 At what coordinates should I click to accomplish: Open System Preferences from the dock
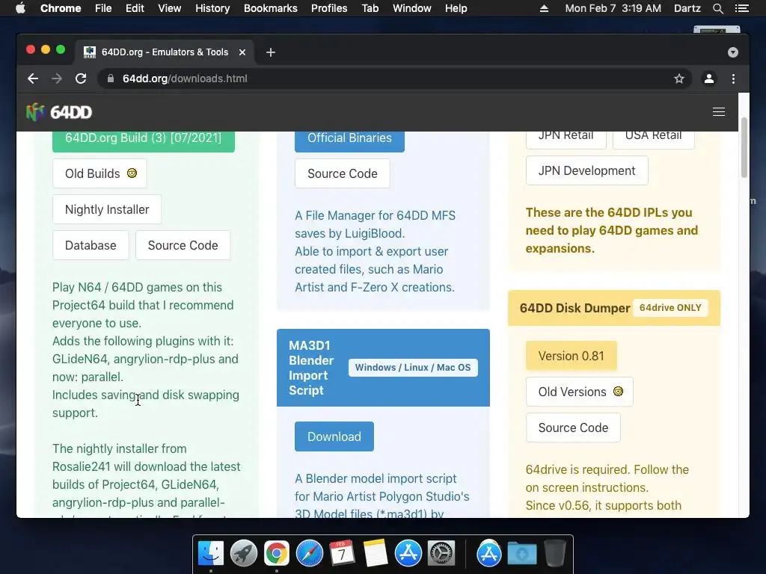coord(441,554)
